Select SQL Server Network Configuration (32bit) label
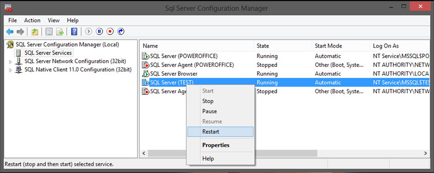The height and width of the screenshot is (173, 434). click(75, 61)
